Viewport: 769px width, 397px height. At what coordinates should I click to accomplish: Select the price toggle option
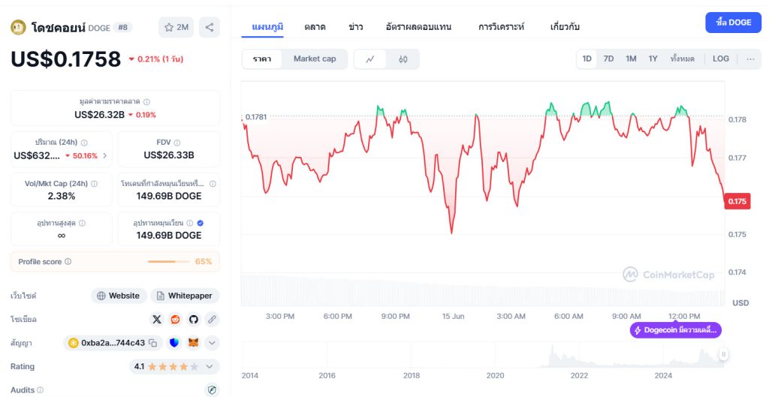click(263, 59)
